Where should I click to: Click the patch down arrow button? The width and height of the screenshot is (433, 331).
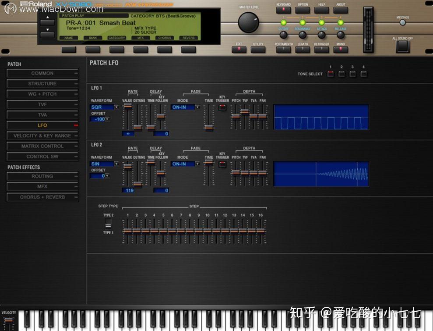[47, 35]
